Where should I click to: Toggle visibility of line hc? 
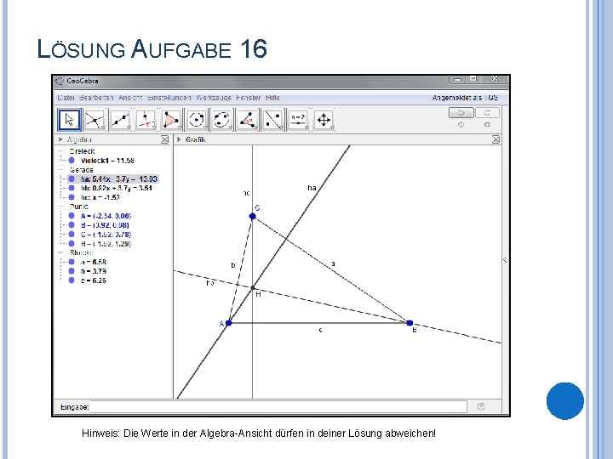[x=72, y=197]
